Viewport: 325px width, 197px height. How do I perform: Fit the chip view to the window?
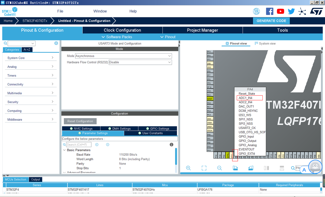click(204, 168)
